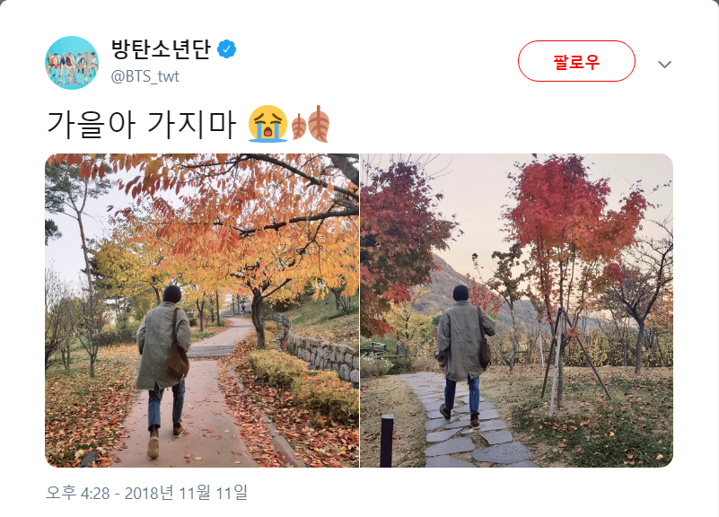The height and width of the screenshot is (517, 719).
Task: Click the 2018년 11월 11일 date text
Action: pos(186,493)
